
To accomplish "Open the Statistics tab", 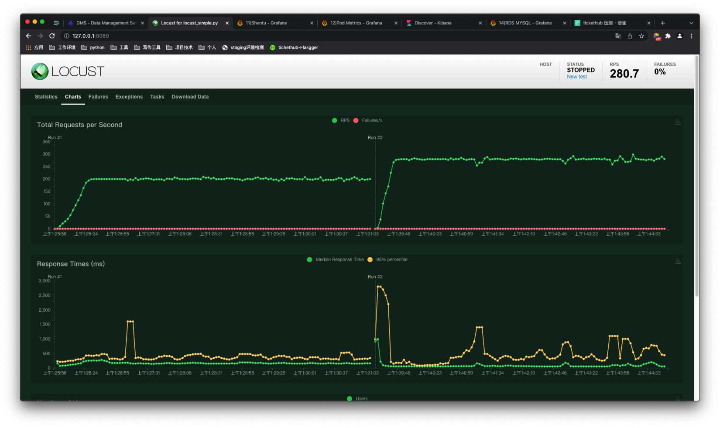I will pos(46,97).
